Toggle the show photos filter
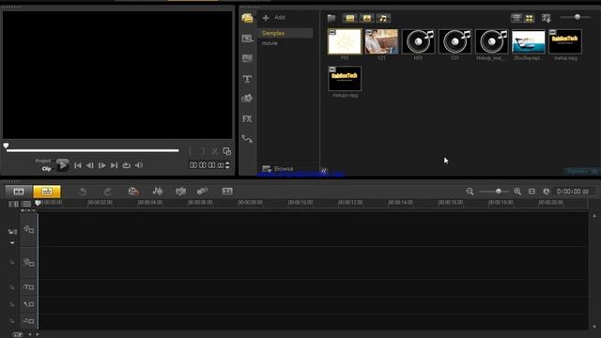The image size is (601, 338). (367, 18)
